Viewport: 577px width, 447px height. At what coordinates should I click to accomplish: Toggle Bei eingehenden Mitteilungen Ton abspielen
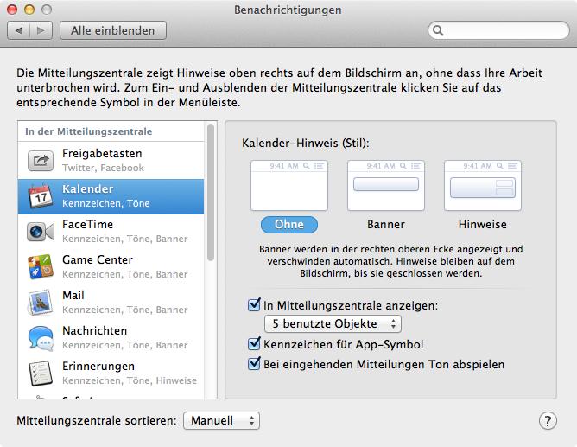point(254,364)
